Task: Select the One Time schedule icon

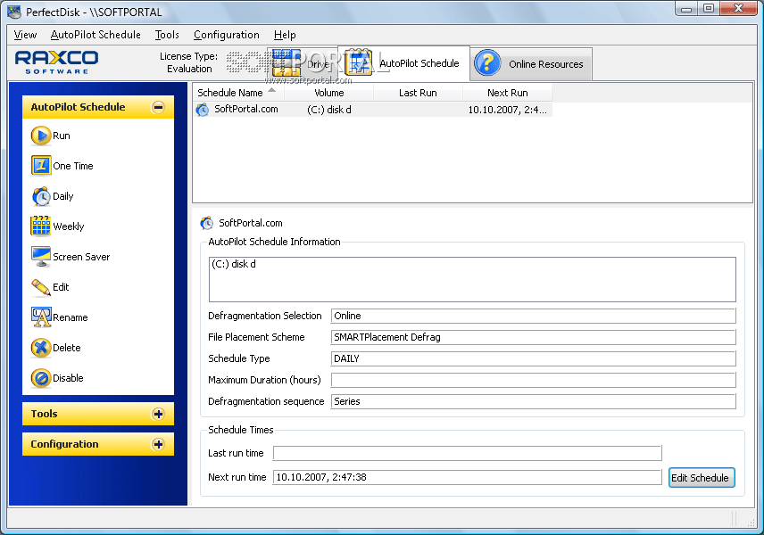Action: (x=41, y=166)
